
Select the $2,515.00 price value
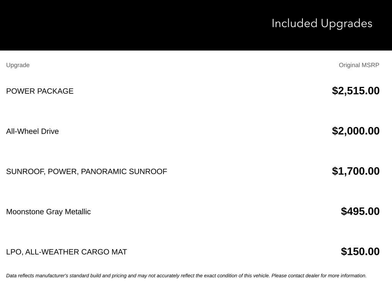coord(356,91)
